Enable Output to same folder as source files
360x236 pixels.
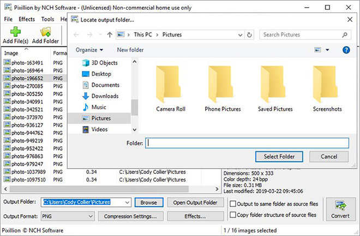(x=233, y=204)
